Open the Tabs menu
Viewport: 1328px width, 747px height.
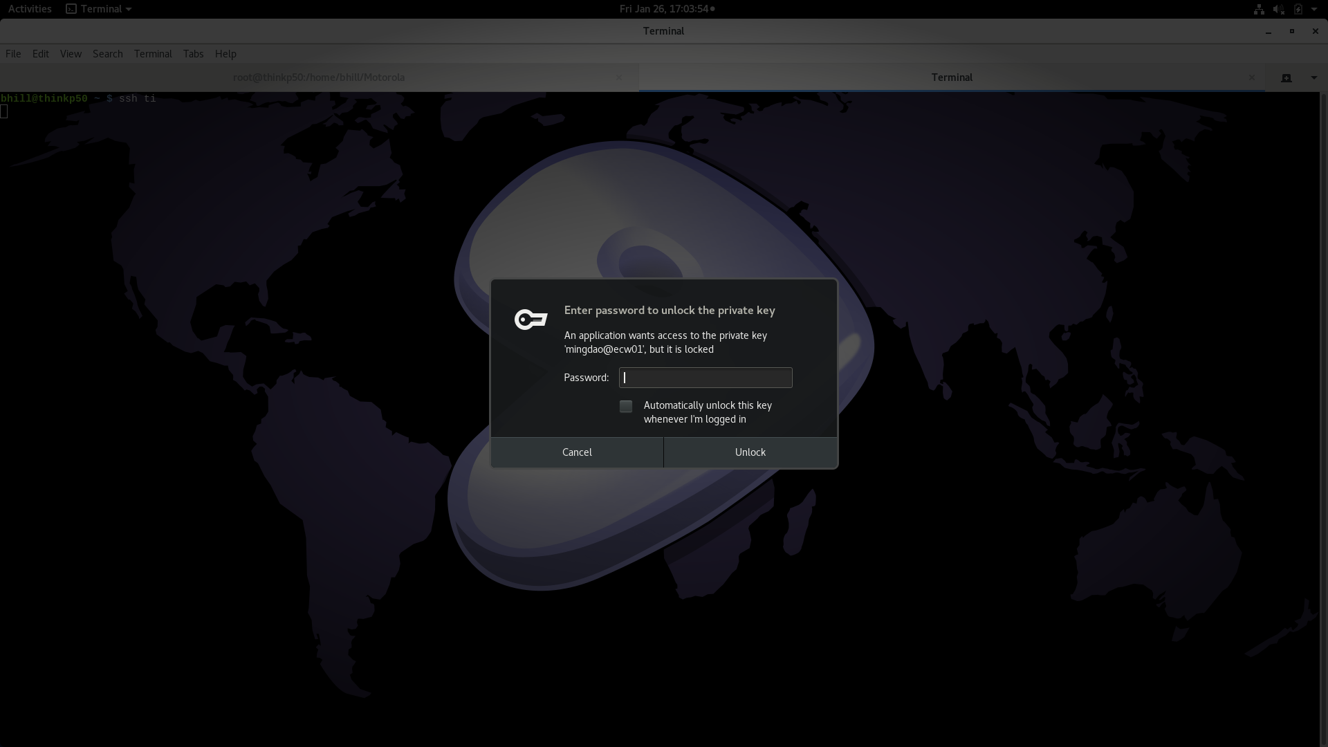(x=193, y=54)
